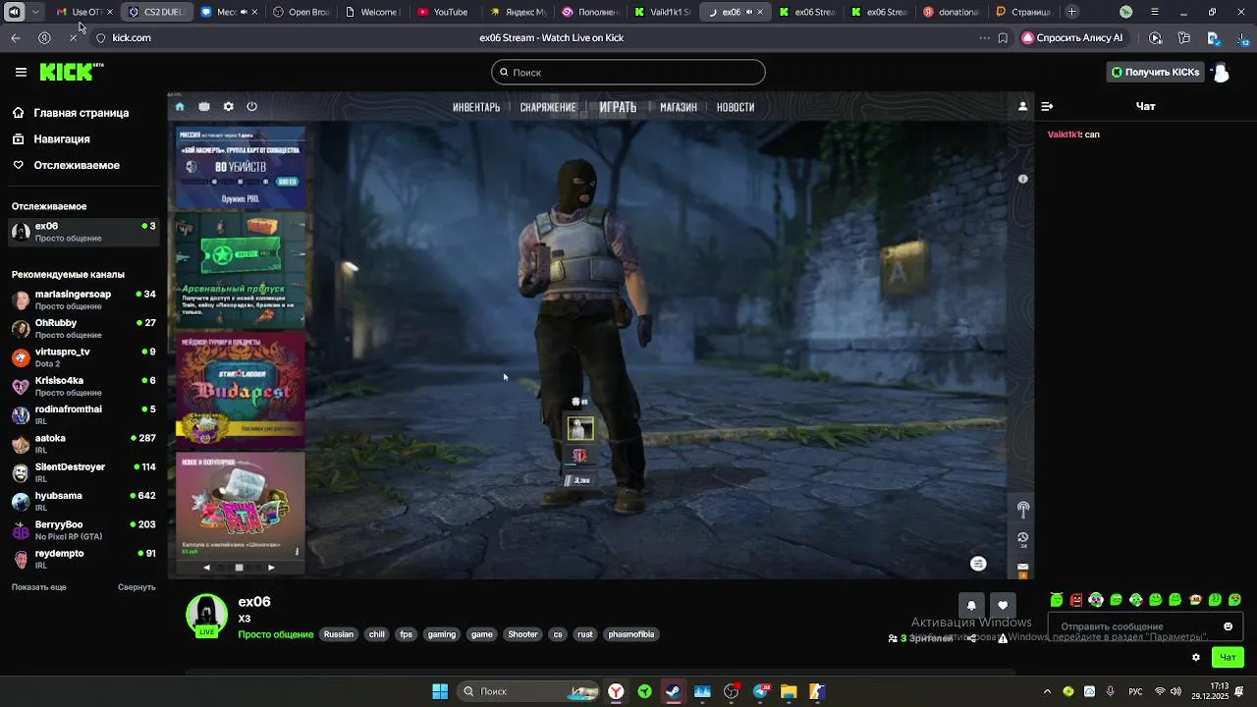The height and width of the screenshot is (707, 1257).
Task: Open recommended channel hyubsama
Action: coord(83,501)
